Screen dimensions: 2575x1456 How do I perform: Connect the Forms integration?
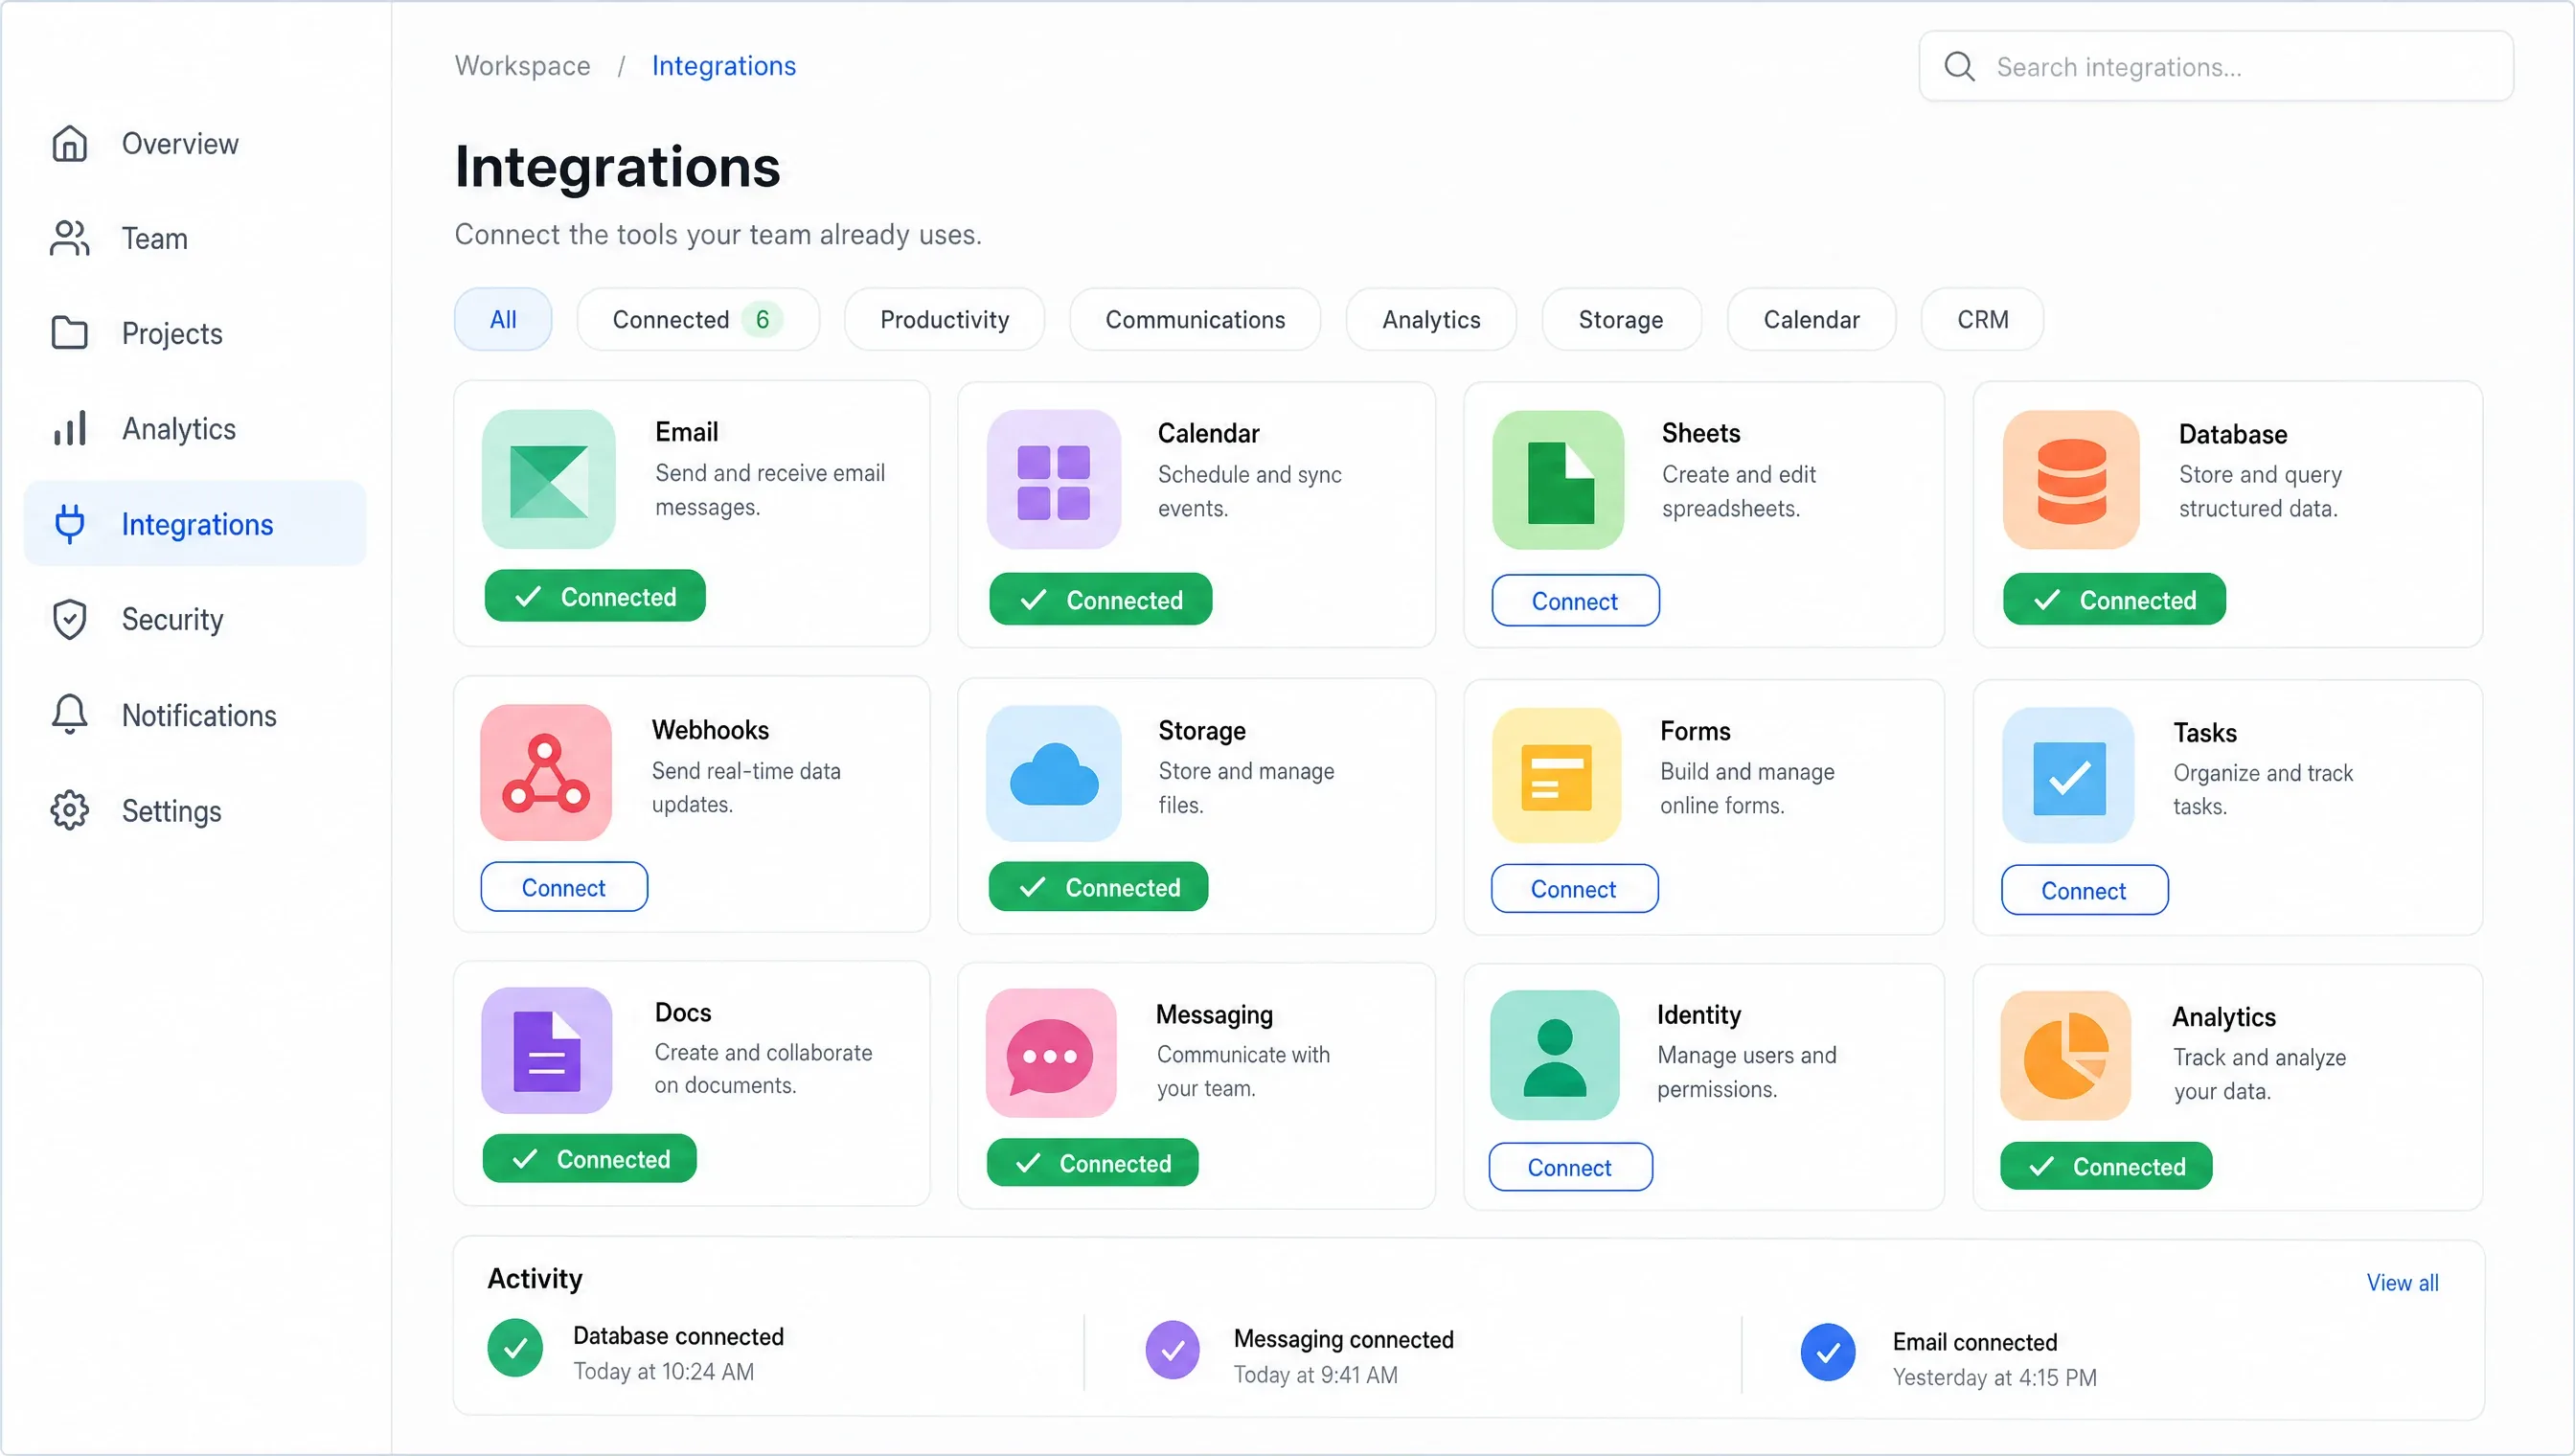[1574, 888]
